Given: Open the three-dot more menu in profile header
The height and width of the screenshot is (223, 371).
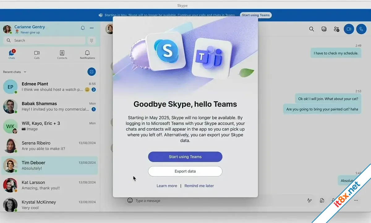Looking at the screenshot, I should (92, 28).
